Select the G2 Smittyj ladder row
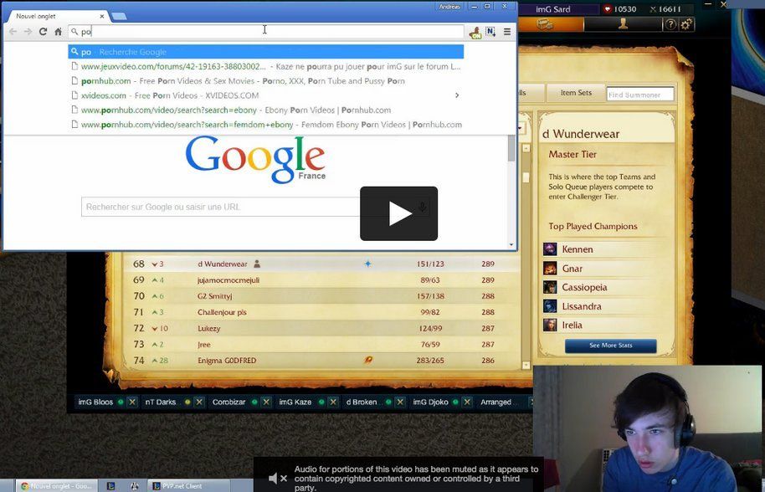Image resolution: width=765 pixels, height=492 pixels. (x=322, y=296)
